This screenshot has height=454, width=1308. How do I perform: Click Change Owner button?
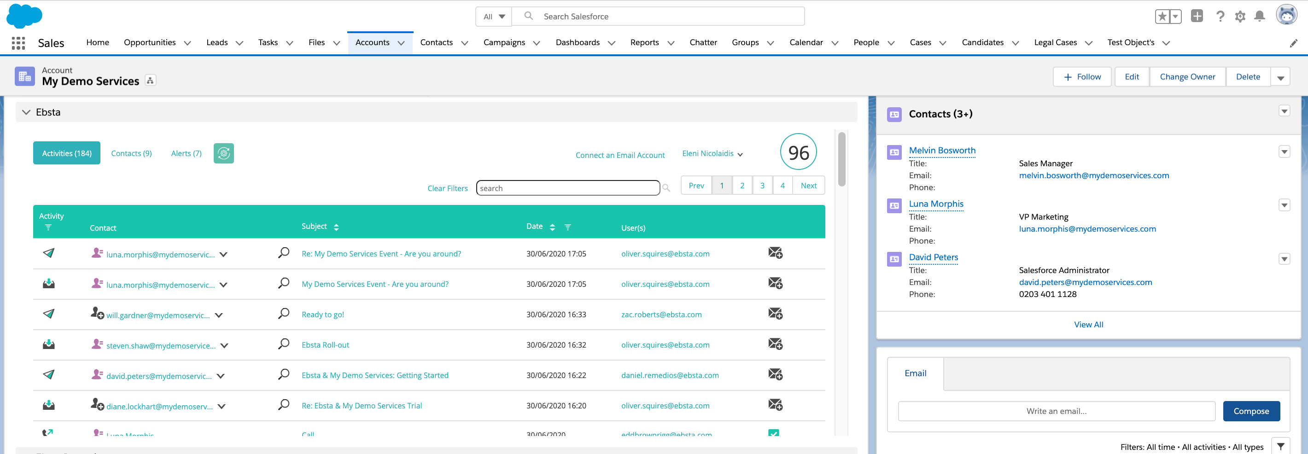pyautogui.click(x=1187, y=77)
